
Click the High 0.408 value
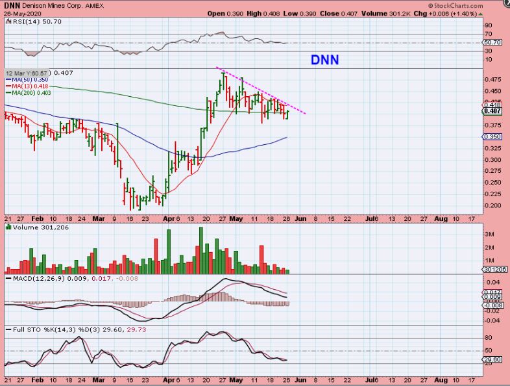[263, 14]
